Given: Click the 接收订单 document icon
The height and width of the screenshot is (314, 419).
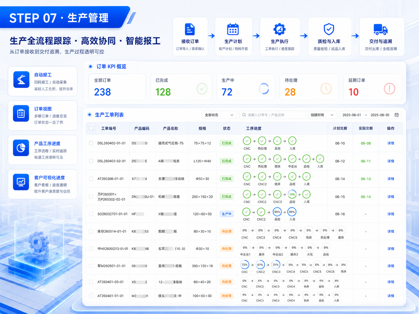Looking at the screenshot, I should pyautogui.click(x=190, y=29).
